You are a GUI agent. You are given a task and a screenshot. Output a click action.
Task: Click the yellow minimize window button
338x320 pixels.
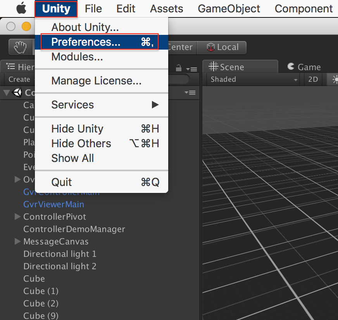[x=26, y=26]
